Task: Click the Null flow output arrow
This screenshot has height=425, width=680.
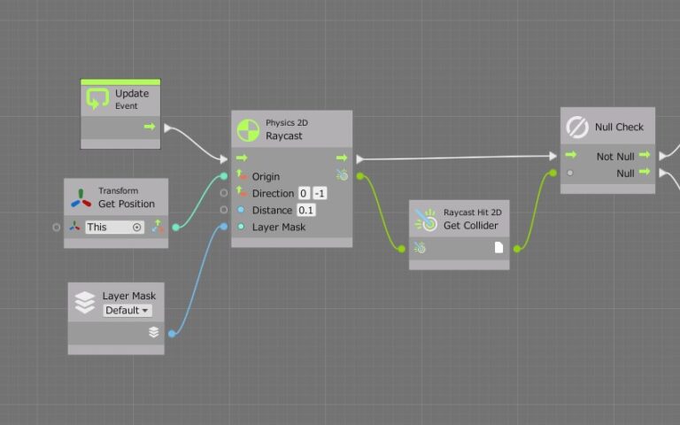Action: tap(644, 174)
